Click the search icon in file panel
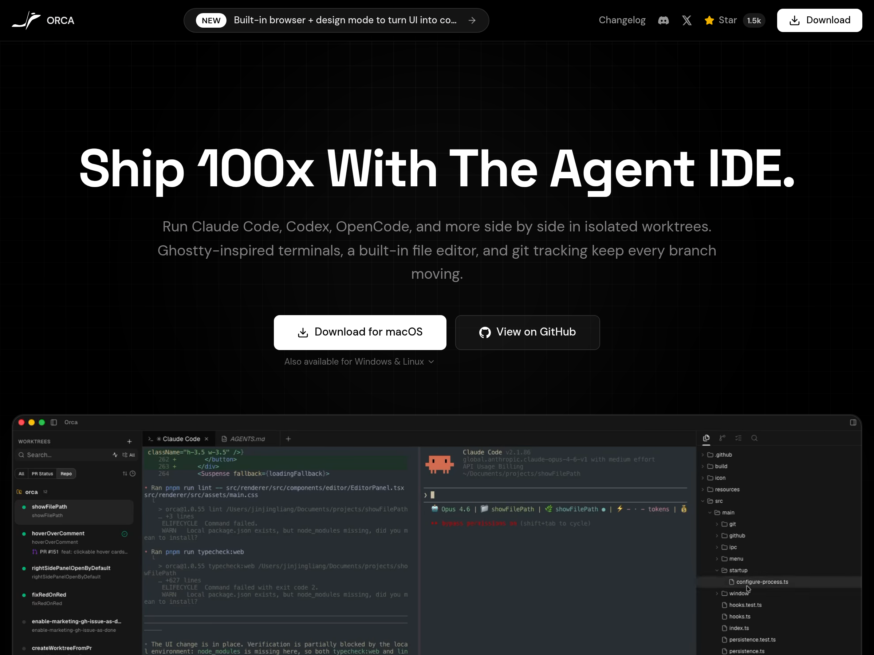874x655 pixels. click(754, 438)
